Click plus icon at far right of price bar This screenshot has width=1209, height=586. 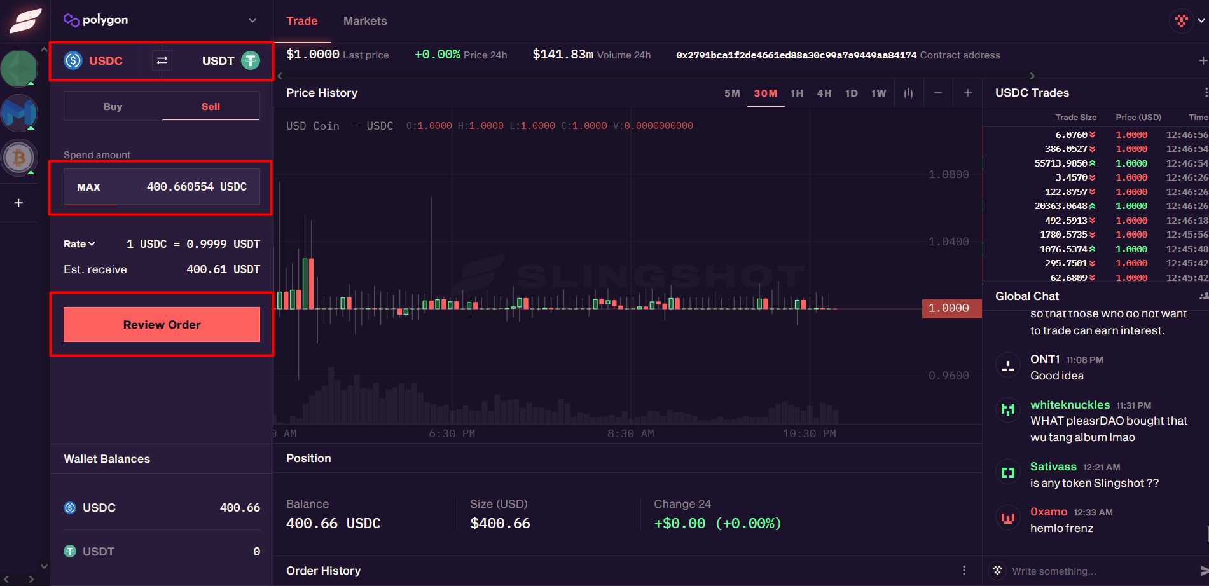tap(1203, 60)
